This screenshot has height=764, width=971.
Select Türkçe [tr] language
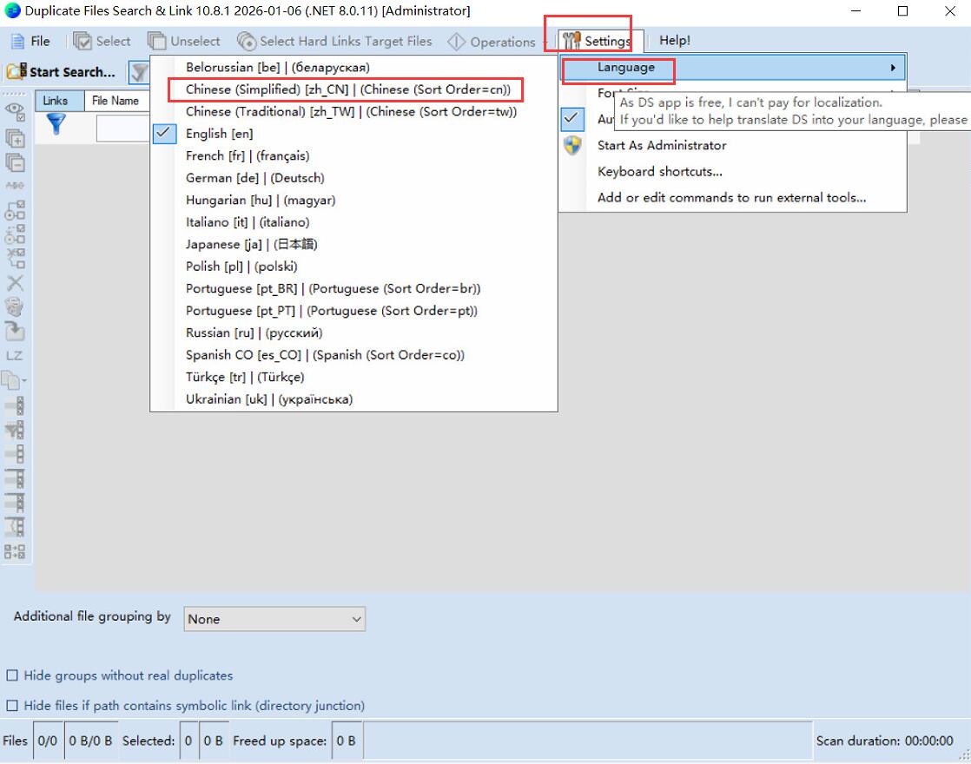[353, 377]
